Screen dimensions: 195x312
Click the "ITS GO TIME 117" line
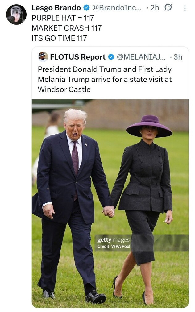pyautogui.click(x=59, y=38)
